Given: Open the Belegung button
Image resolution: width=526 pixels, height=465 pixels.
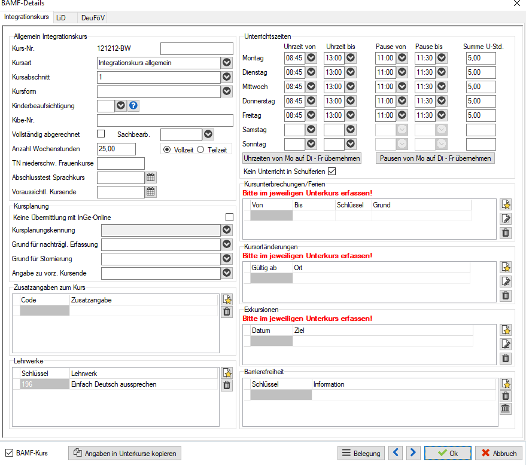Looking at the screenshot, I should click(x=361, y=453).
